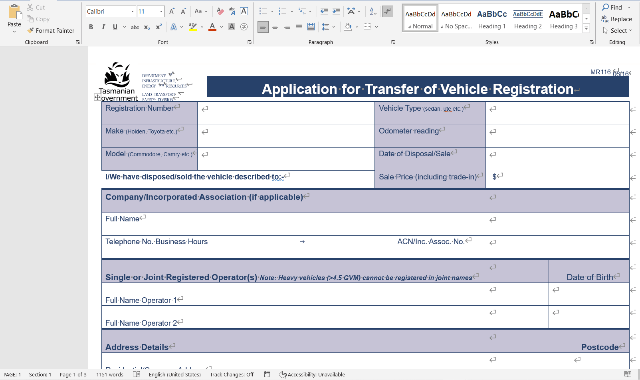Apply the Normal style

pos(420,18)
